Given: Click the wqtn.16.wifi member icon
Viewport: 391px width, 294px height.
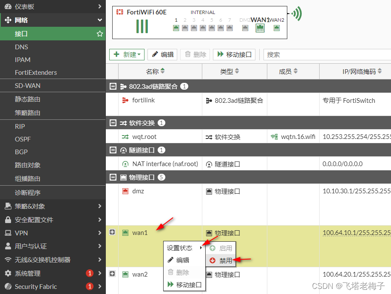Looking at the screenshot, I should (274, 137).
